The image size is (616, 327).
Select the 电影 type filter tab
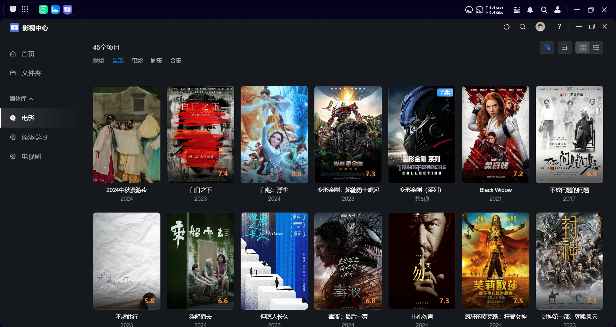pos(137,60)
